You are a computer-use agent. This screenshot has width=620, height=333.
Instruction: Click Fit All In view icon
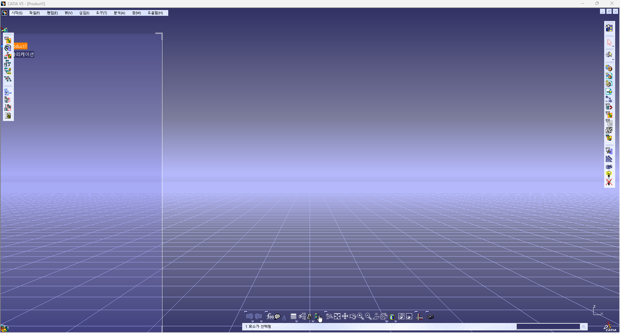pyautogui.click(x=337, y=317)
